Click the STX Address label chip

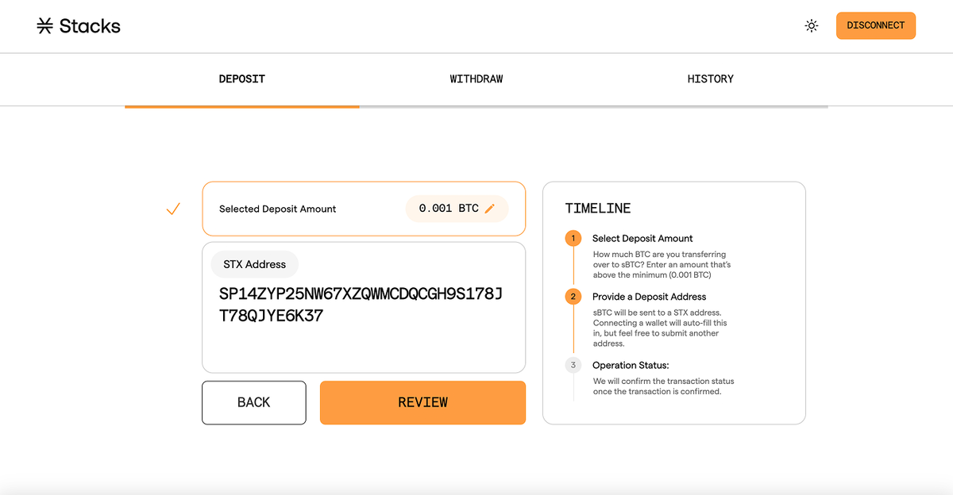coord(254,264)
